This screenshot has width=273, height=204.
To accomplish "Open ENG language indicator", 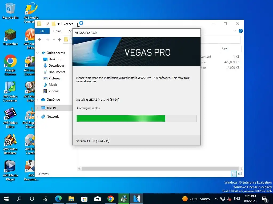I will coord(237,199).
